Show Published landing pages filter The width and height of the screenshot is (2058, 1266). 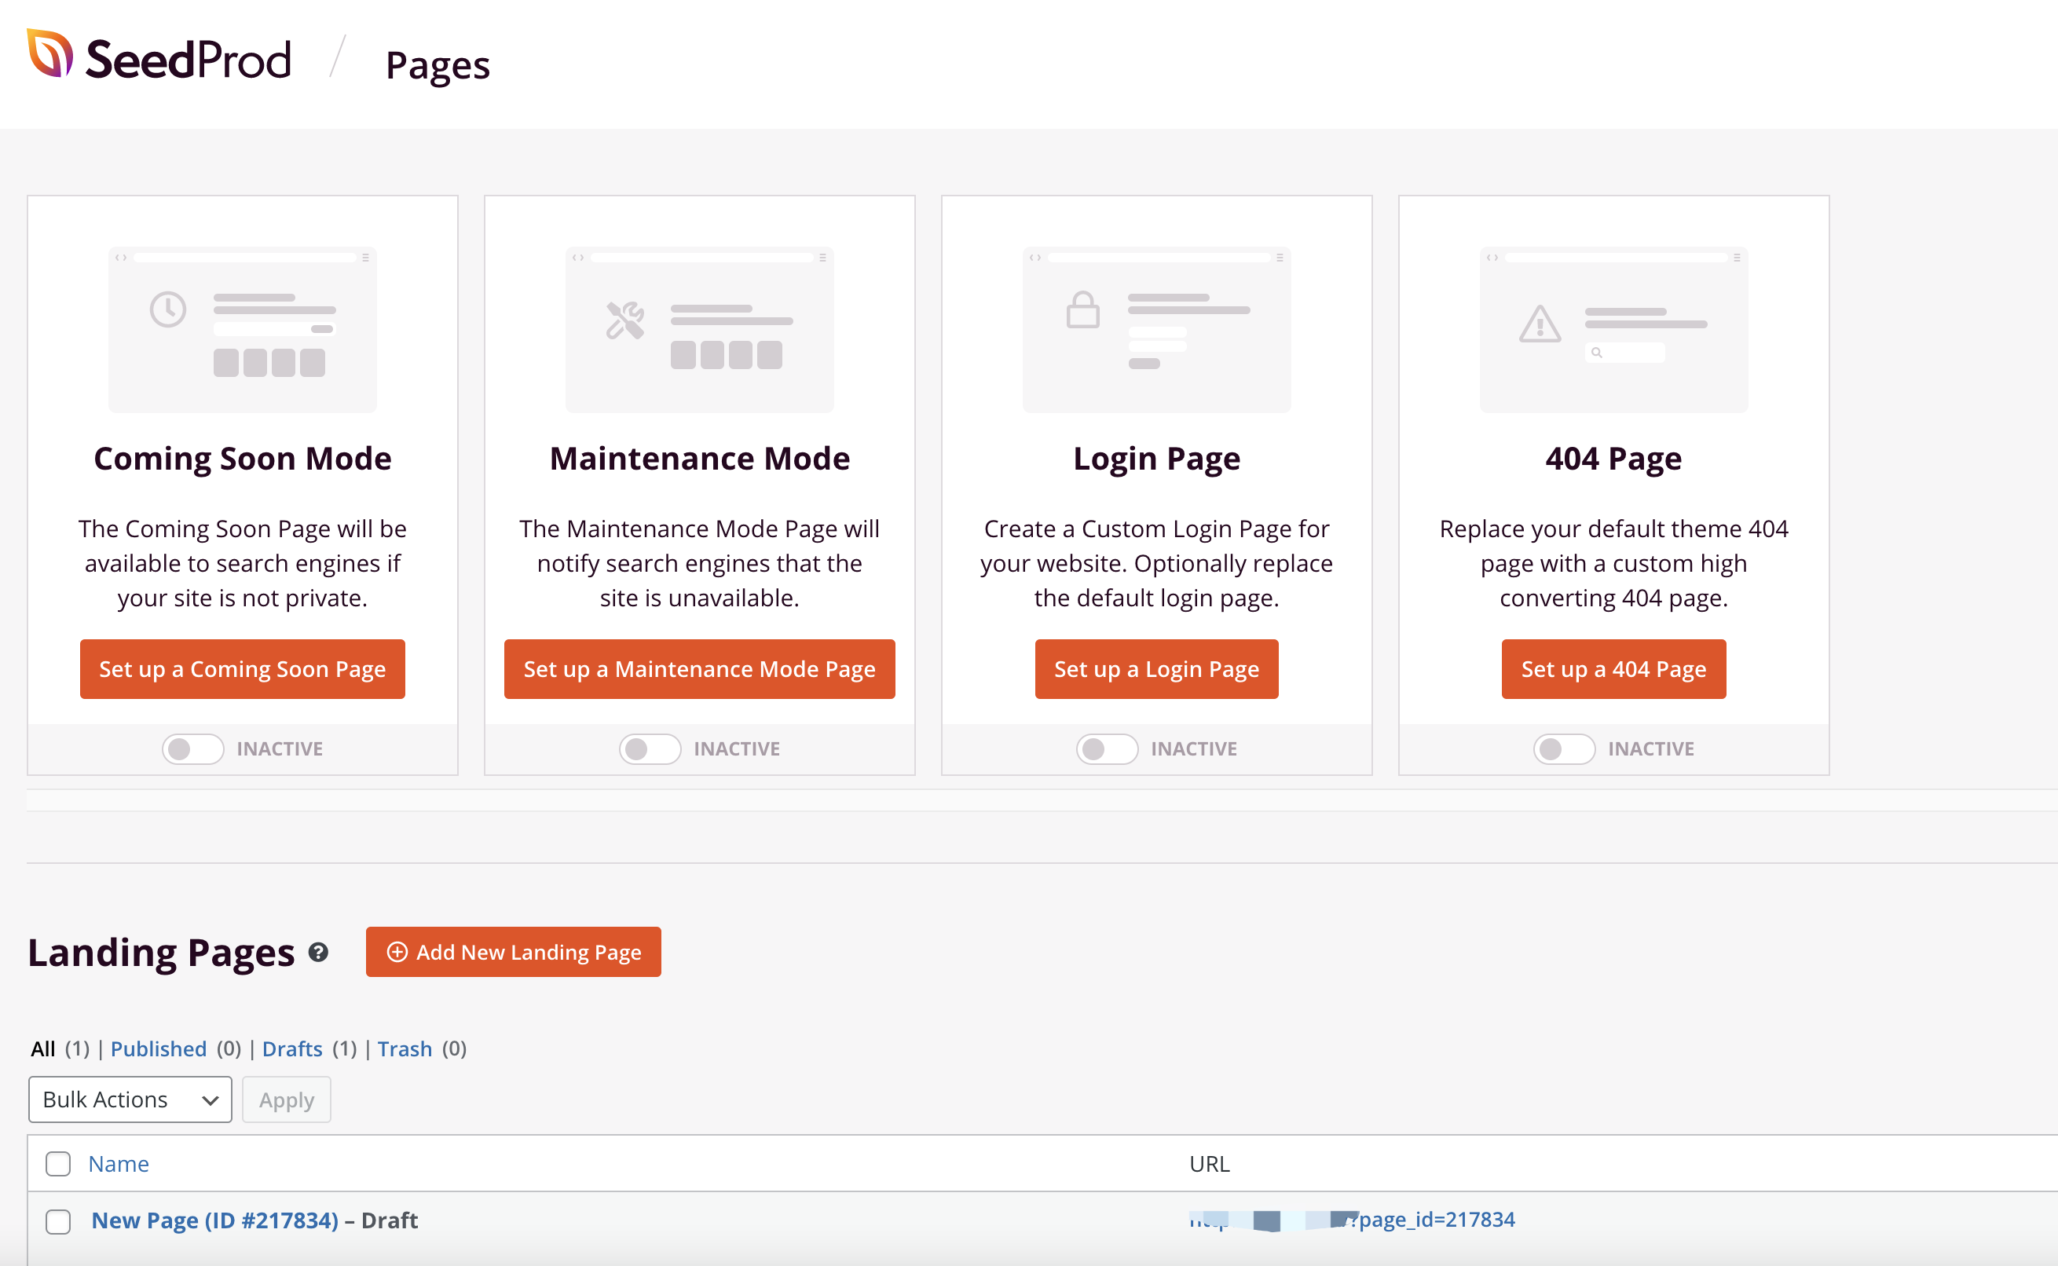click(158, 1048)
